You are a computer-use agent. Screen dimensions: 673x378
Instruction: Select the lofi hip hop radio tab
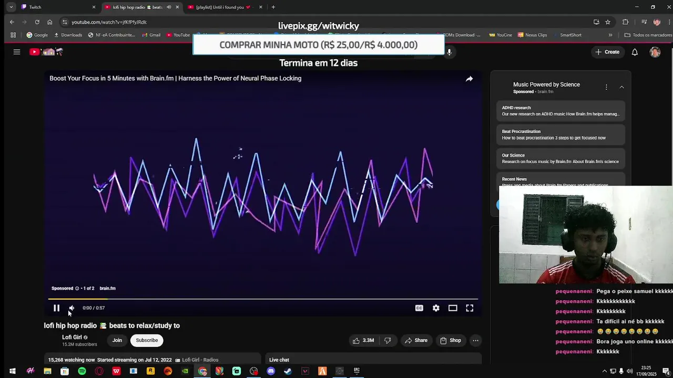[x=138, y=7]
